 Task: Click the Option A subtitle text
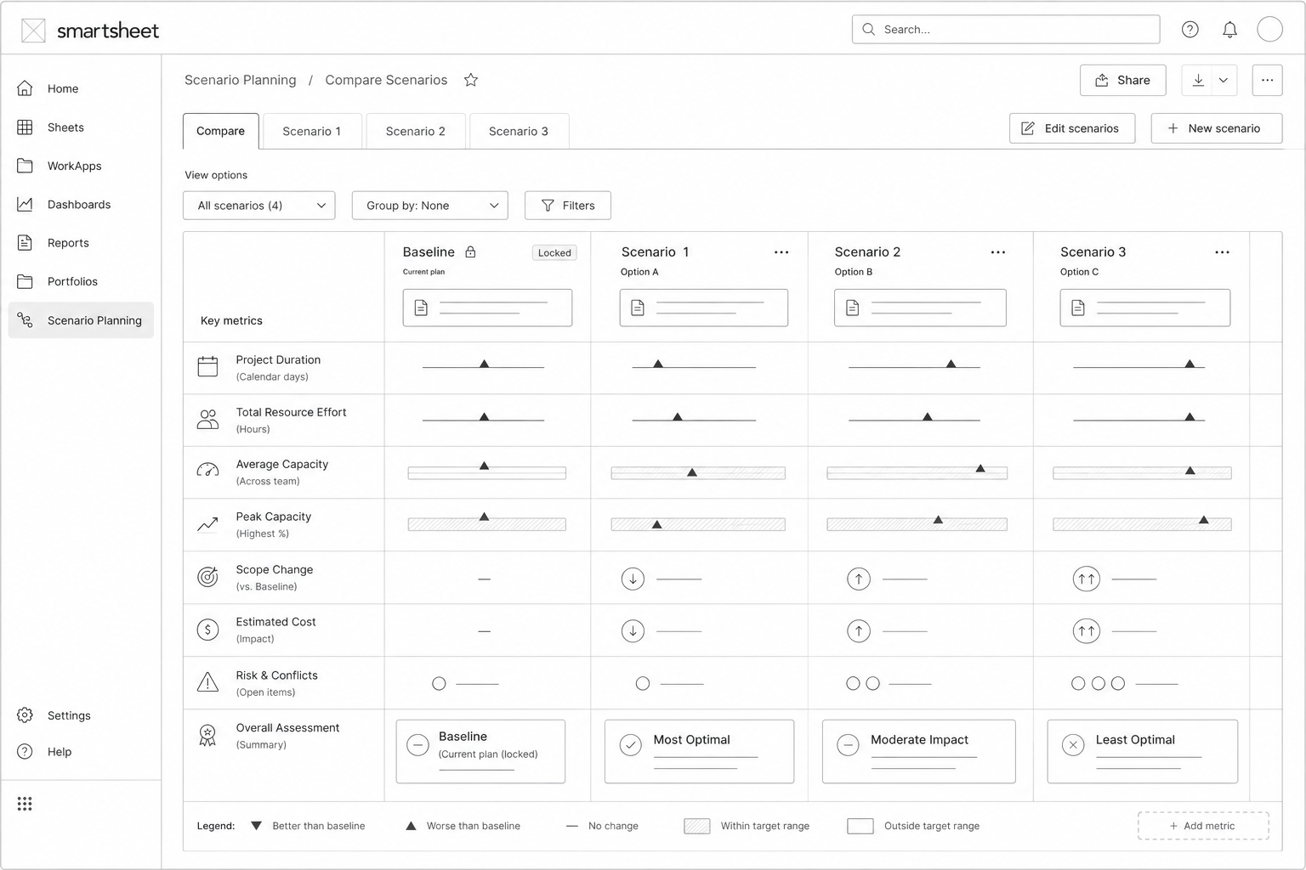639,272
